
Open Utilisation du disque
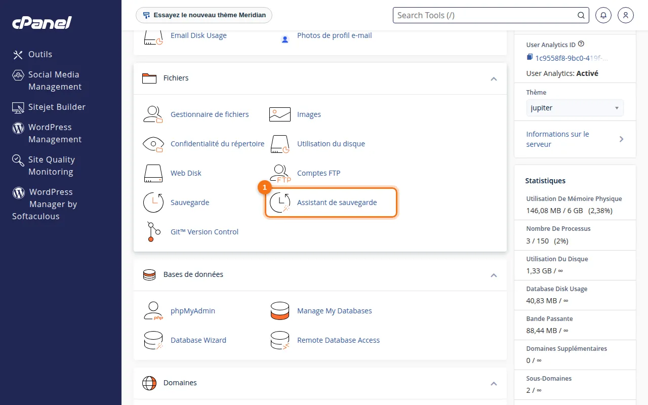coord(331,144)
